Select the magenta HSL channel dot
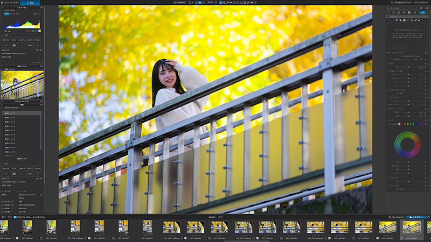 (x=422, y=124)
